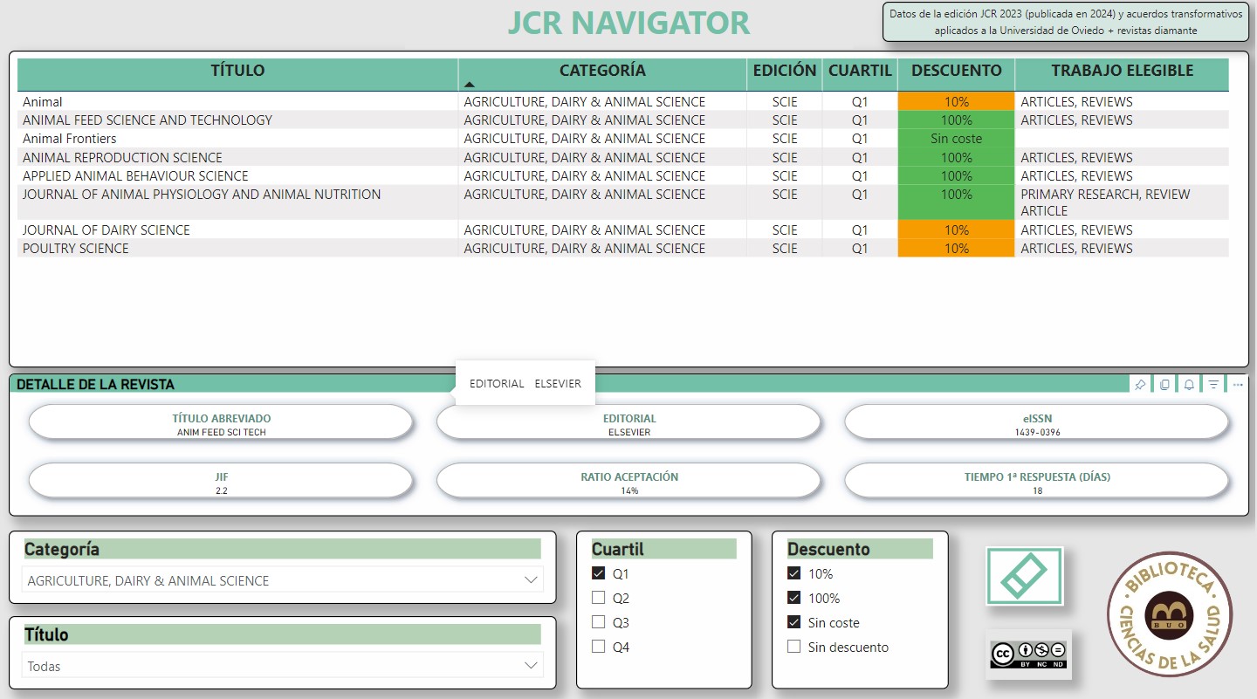Check the Sin descuento option

pyautogui.click(x=793, y=648)
